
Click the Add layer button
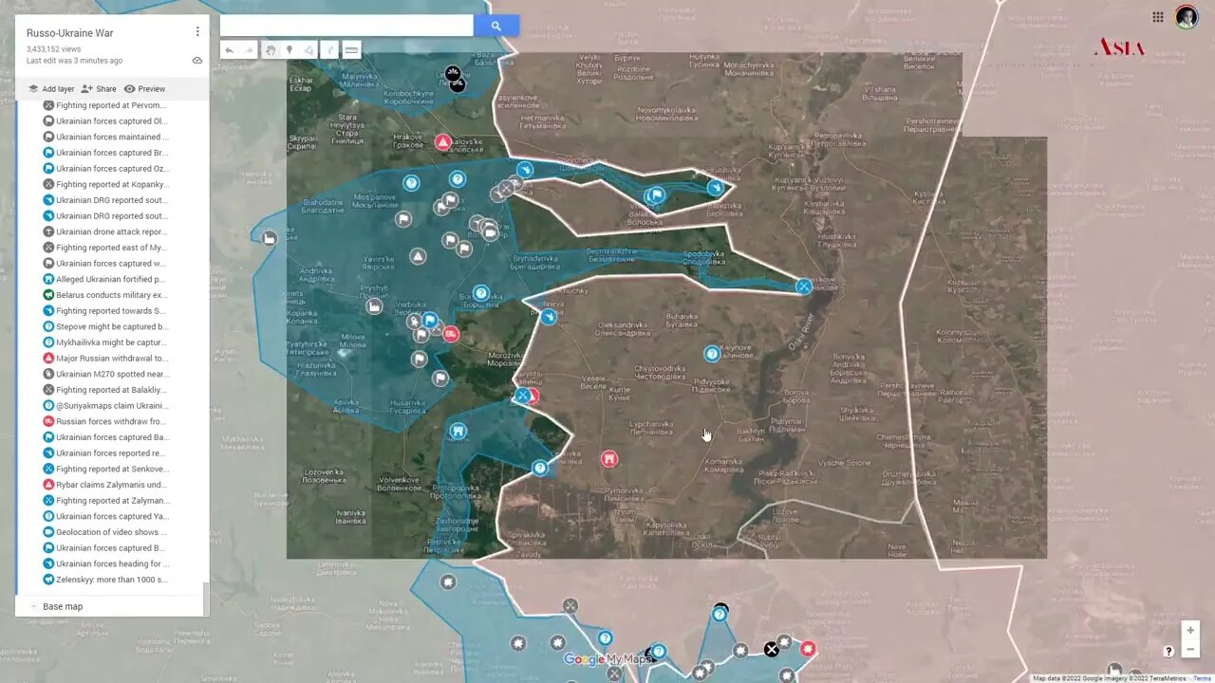(51, 89)
